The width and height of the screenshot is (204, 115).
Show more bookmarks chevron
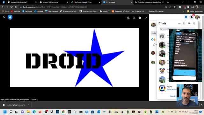click(x=184, y=11)
